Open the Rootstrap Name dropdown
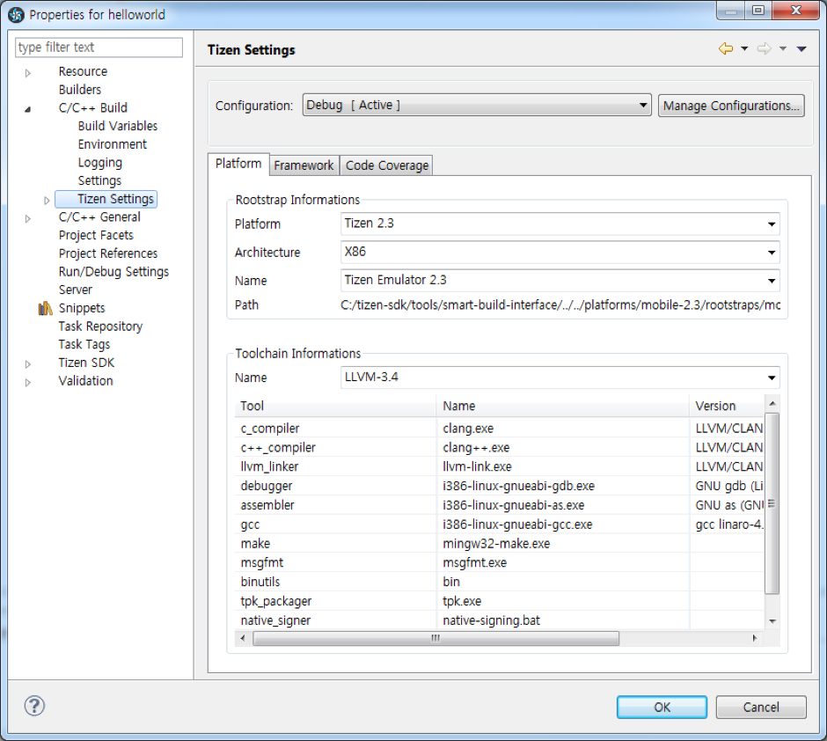Image resolution: width=827 pixels, height=741 pixels. point(560,280)
